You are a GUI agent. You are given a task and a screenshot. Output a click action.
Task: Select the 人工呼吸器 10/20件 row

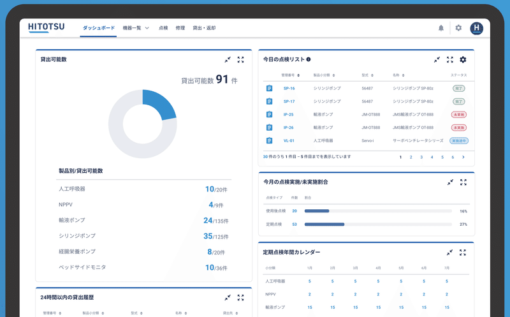[143, 189]
